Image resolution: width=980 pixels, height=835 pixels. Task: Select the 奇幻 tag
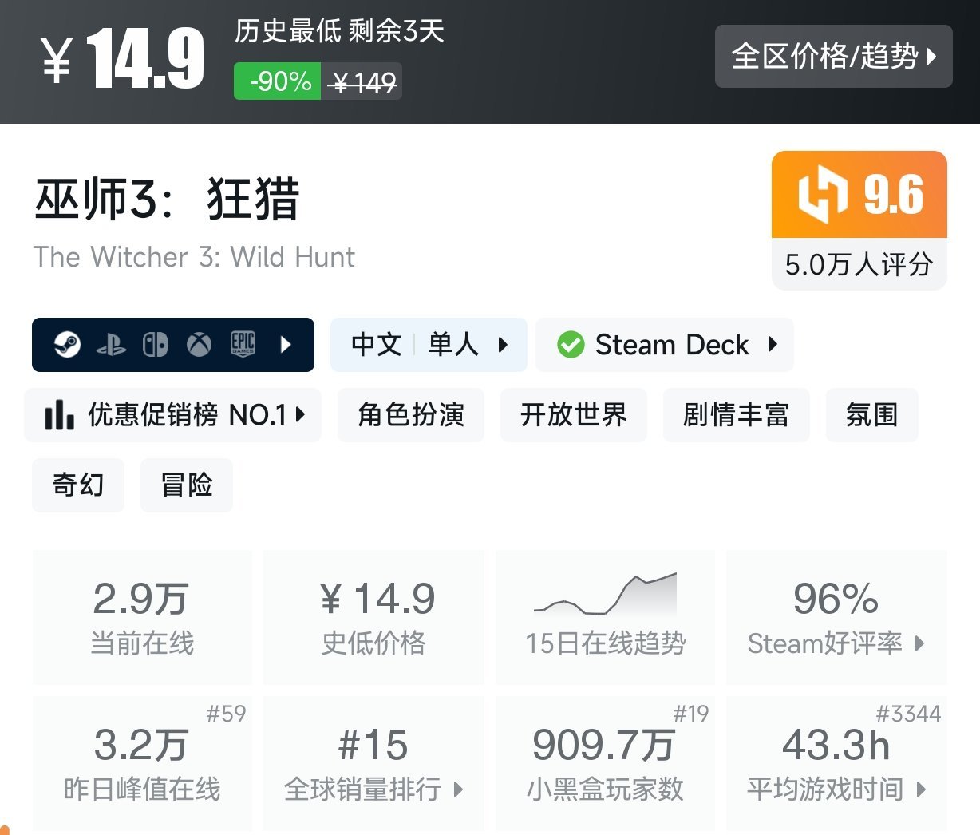coord(78,485)
